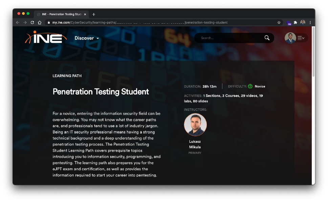328x202 pixels.
Task: Close the INE browser tab
Action: [x=85, y=15]
